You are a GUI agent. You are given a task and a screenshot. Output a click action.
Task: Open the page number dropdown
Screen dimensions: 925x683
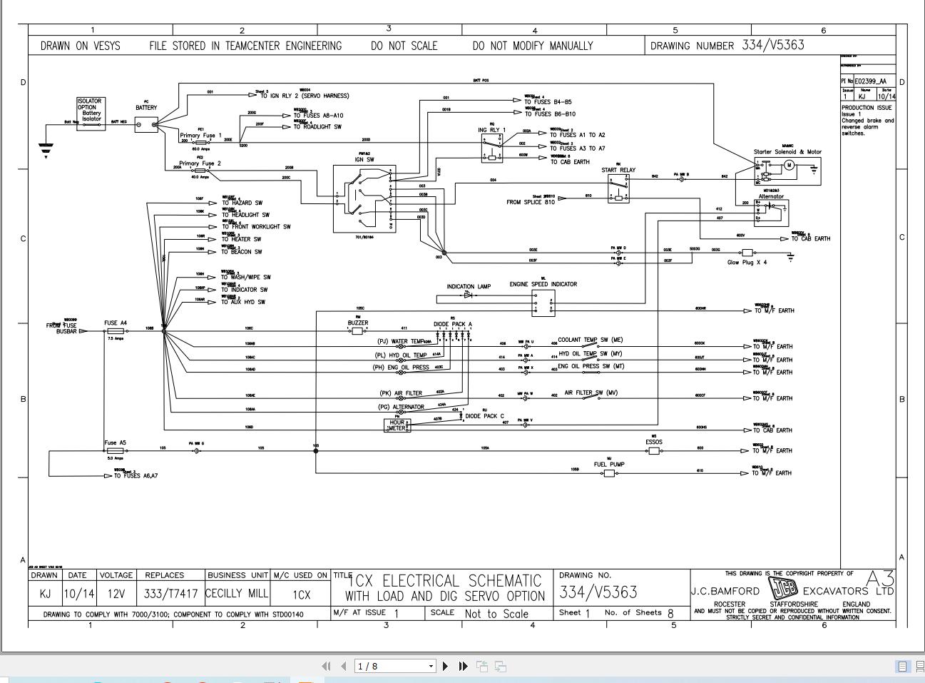pyautogui.click(x=431, y=666)
